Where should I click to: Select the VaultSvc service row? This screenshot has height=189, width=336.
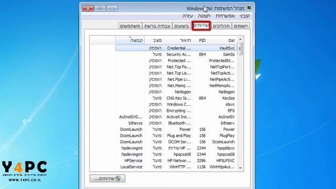(176, 48)
